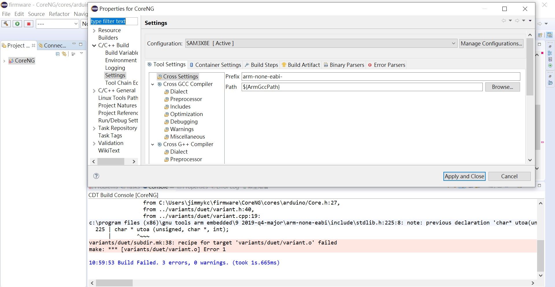Select Builders in properties tree
Image resolution: width=555 pixels, height=287 pixels.
click(108, 38)
